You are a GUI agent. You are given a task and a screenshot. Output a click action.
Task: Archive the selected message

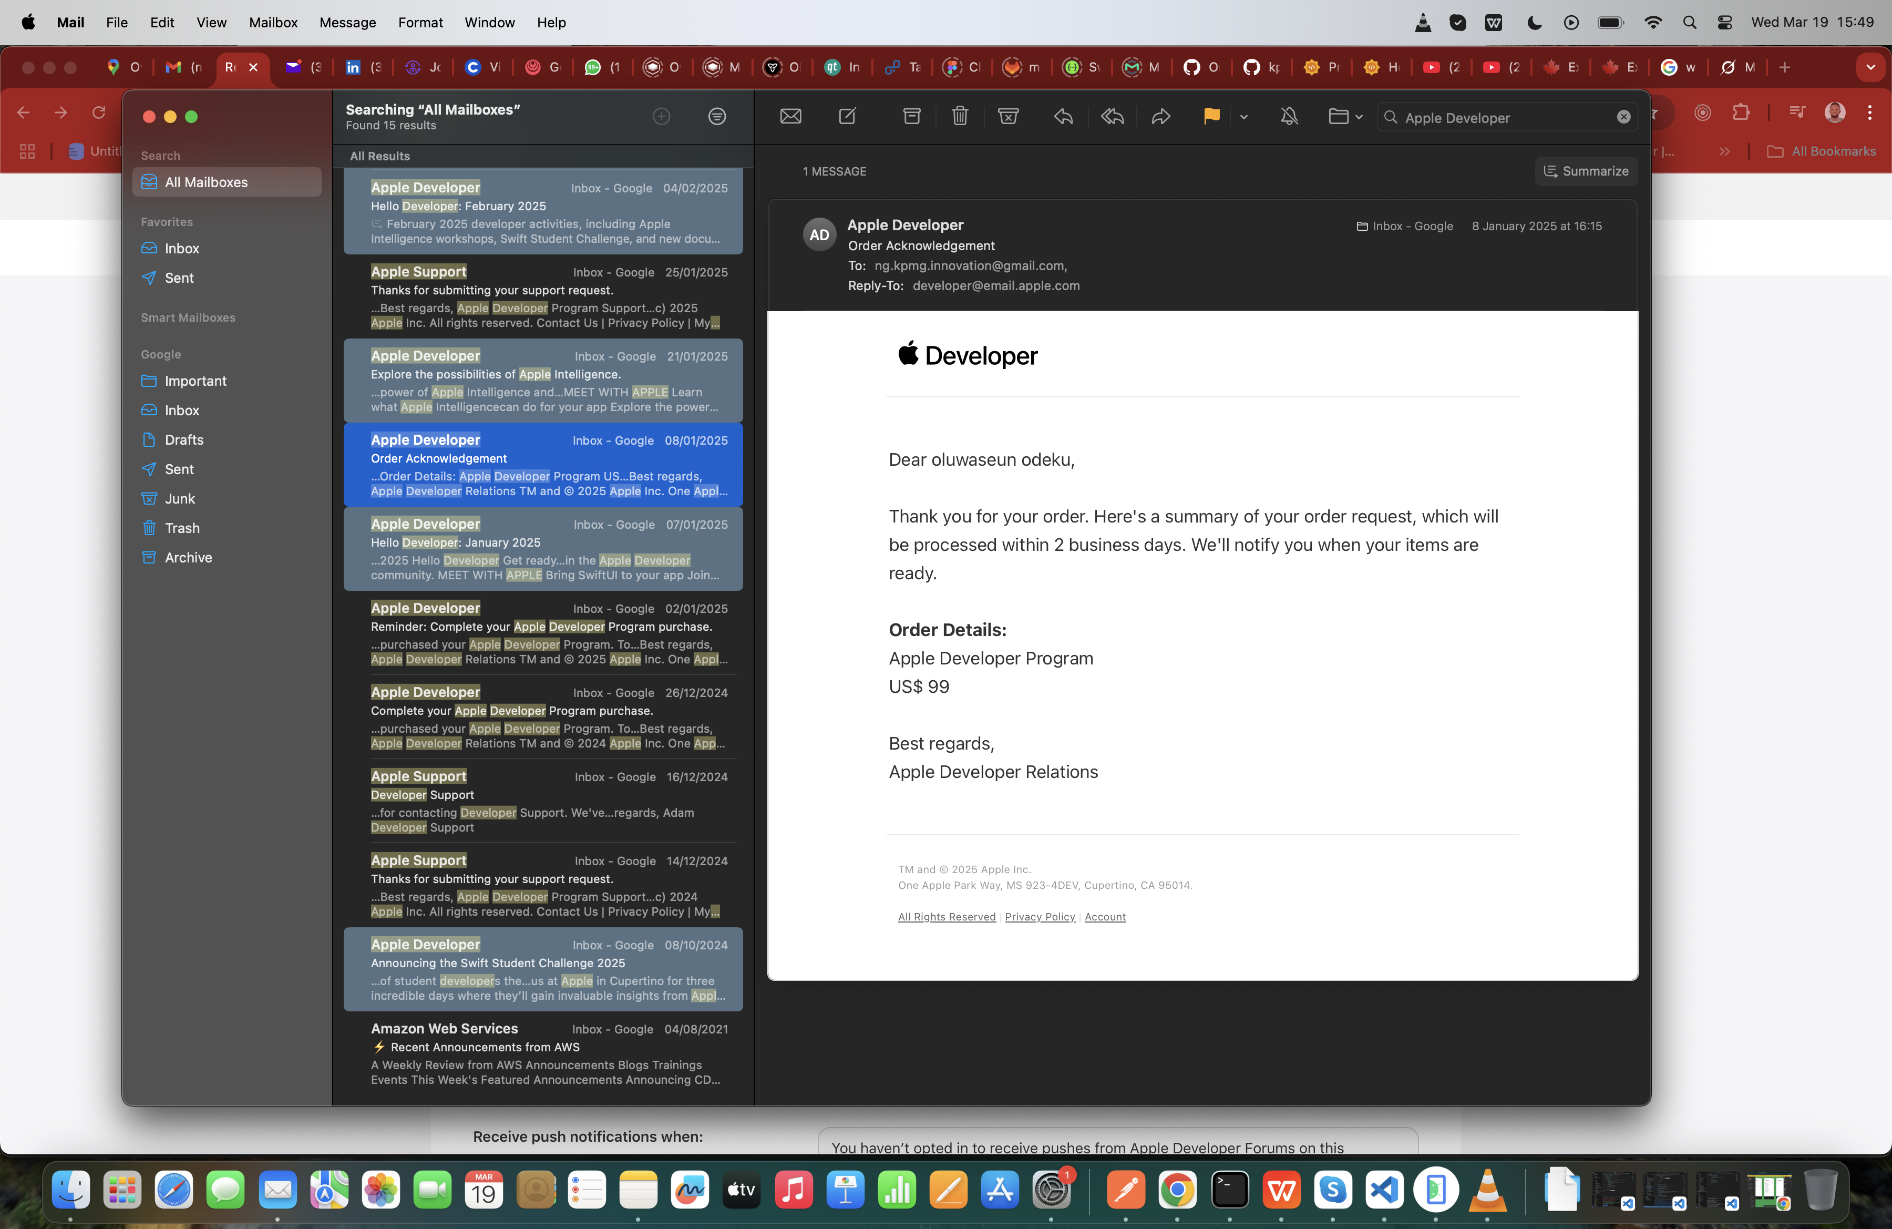(912, 117)
